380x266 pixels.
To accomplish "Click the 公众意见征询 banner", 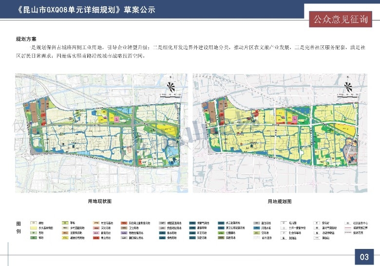I will pyautogui.click(x=341, y=19).
